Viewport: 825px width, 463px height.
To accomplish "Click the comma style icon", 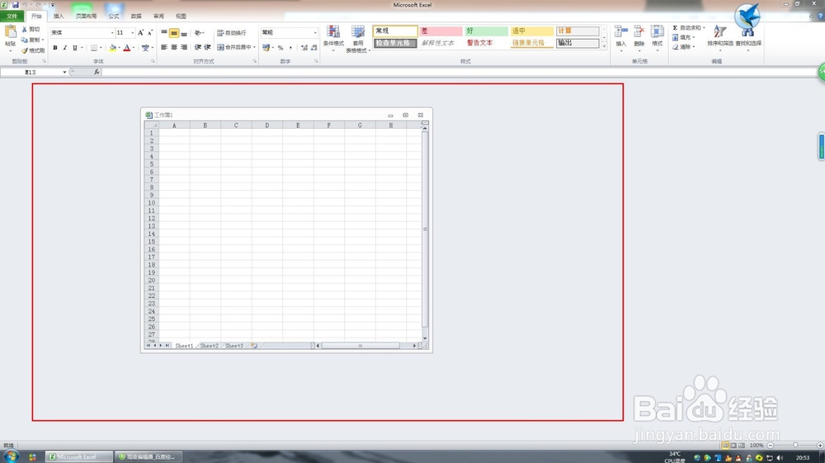I will coord(290,47).
